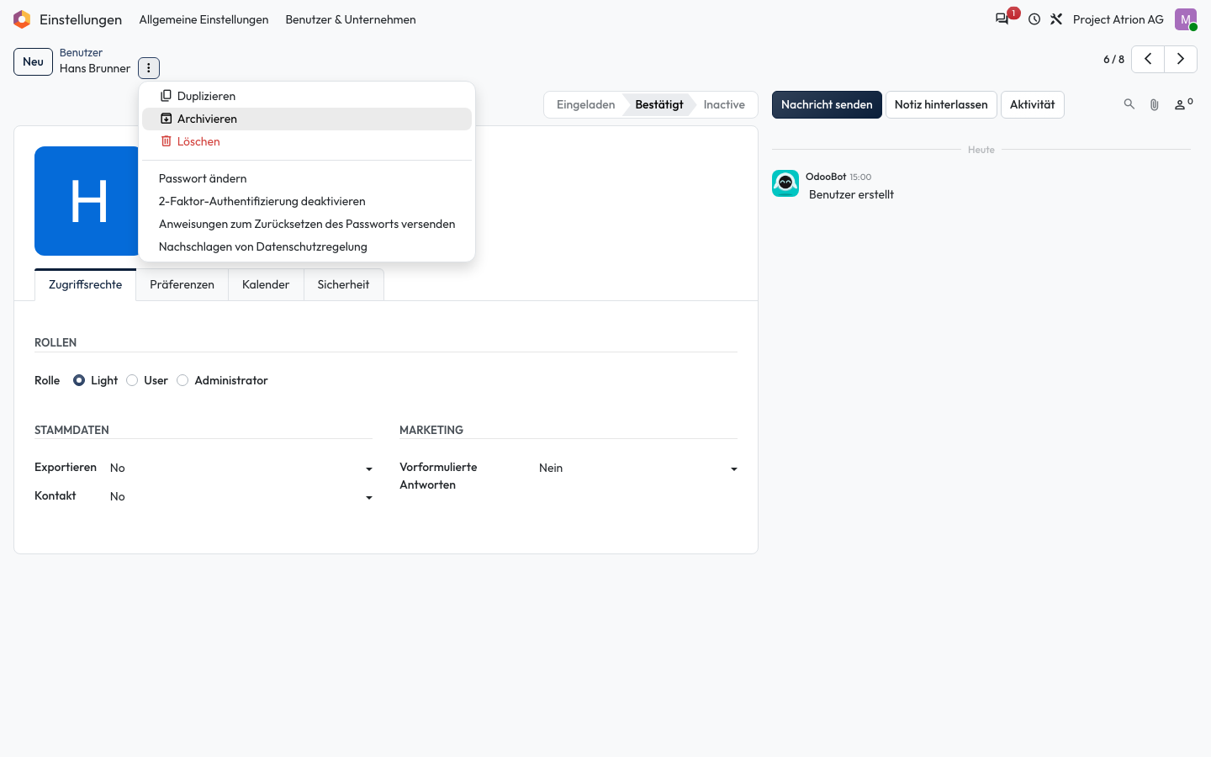This screenshot has width=1211, height=757.
Task: Open the debug tools wrench icon
Action: [1056, 19]
